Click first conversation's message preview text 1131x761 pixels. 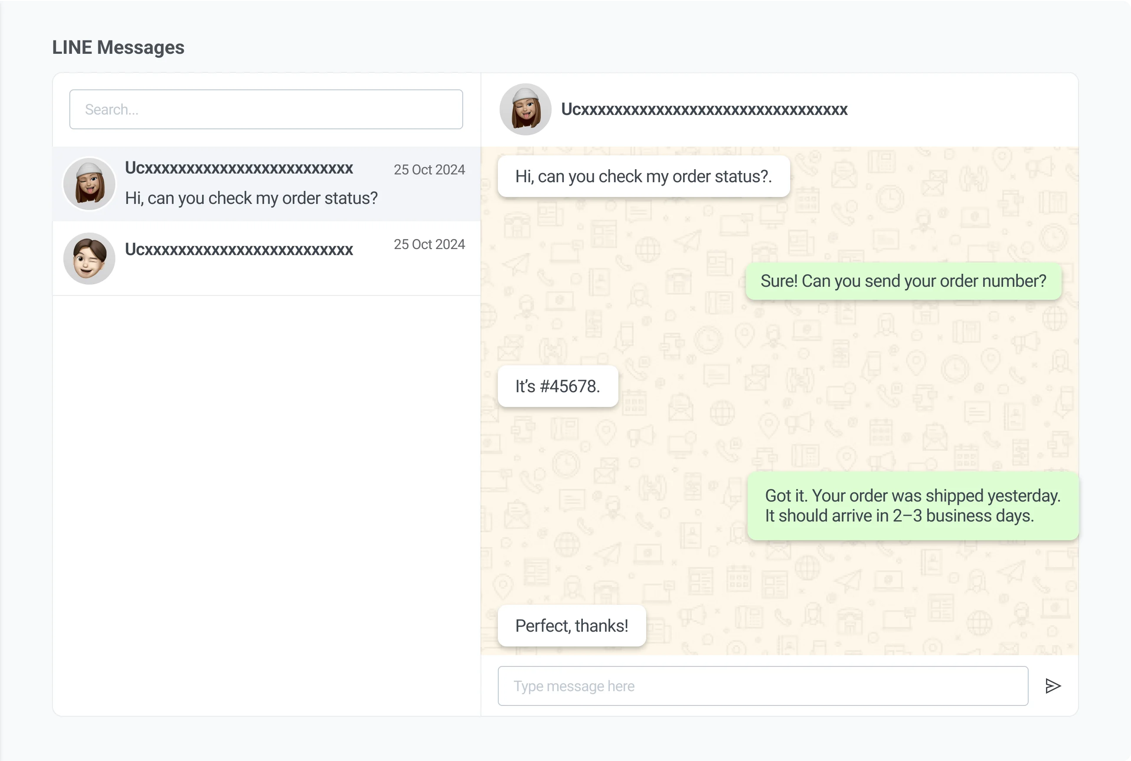251,199
